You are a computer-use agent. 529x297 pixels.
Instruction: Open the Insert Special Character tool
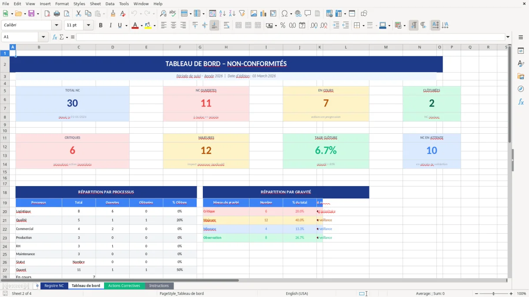285,13
